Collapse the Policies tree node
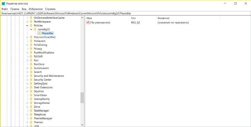251x127 pixels. point(27,26)
